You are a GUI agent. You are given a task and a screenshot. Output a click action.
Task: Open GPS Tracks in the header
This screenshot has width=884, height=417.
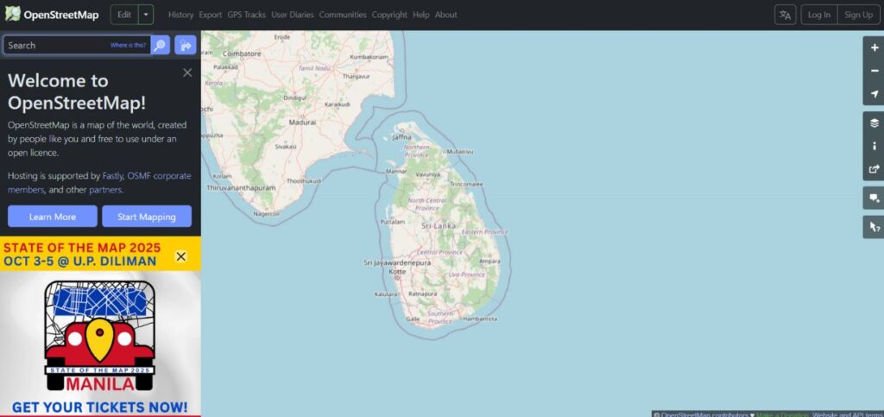click(246, 15)
